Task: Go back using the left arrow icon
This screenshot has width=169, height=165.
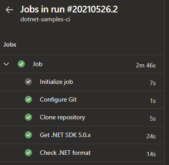Action: [9, 10]
